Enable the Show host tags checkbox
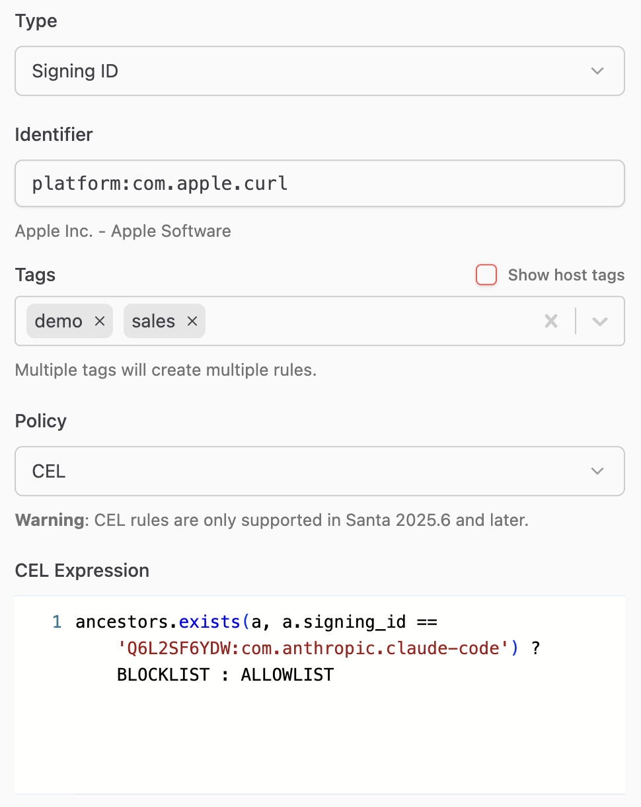The height and width of the screenshot is (807, 641). click(x=486, y=275)
